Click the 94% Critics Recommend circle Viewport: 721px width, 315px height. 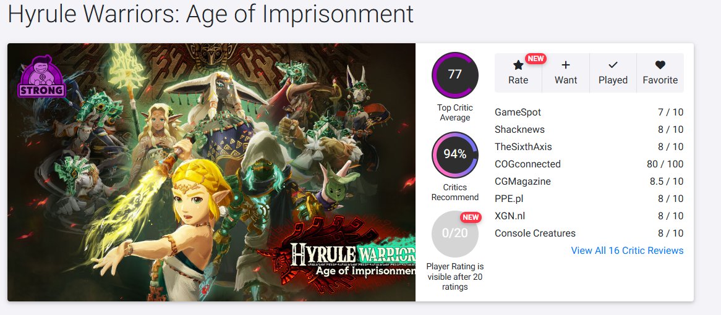454,154
